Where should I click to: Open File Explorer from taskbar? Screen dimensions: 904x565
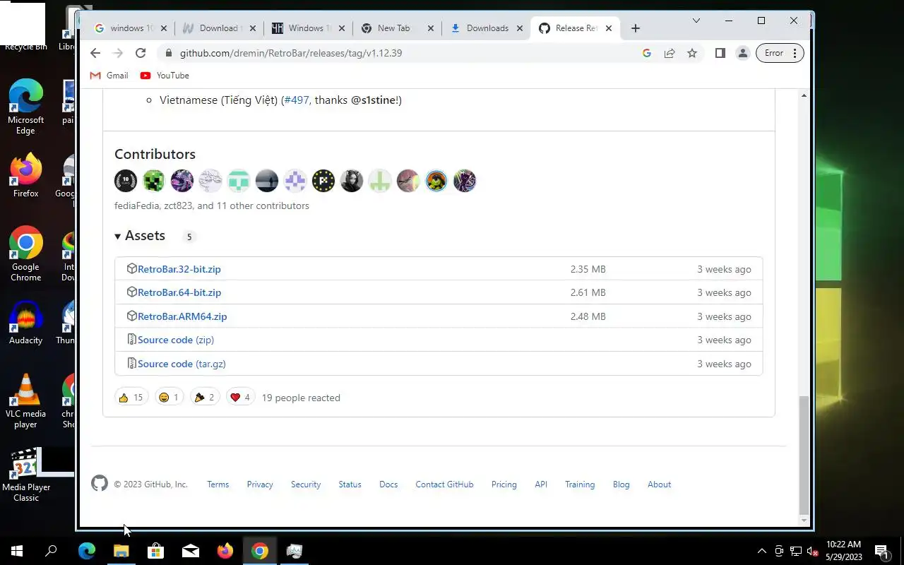(121, 551)
